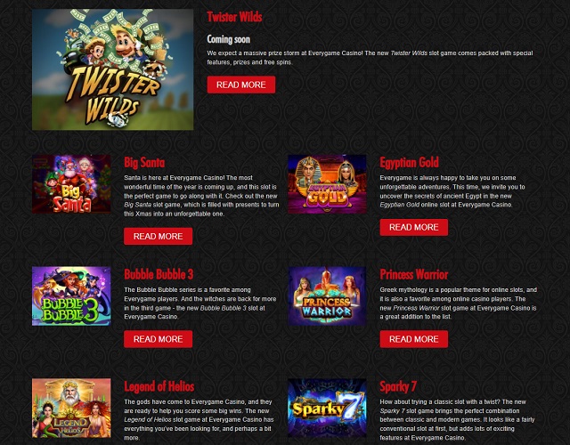Click Read More for Bubble Bubble 3
570x445 pixels.
159,339
